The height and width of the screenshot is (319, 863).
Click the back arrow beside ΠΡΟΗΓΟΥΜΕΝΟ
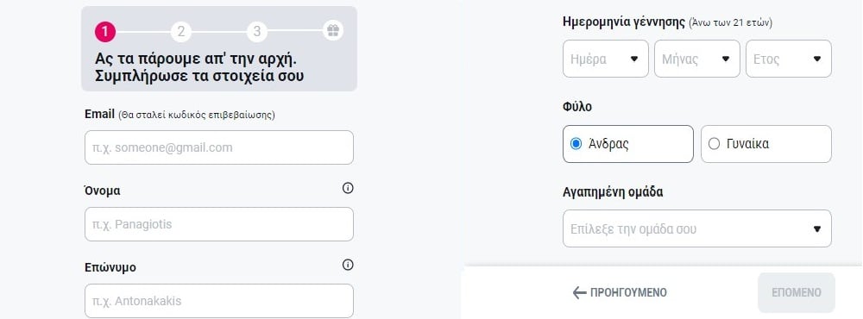579,292
